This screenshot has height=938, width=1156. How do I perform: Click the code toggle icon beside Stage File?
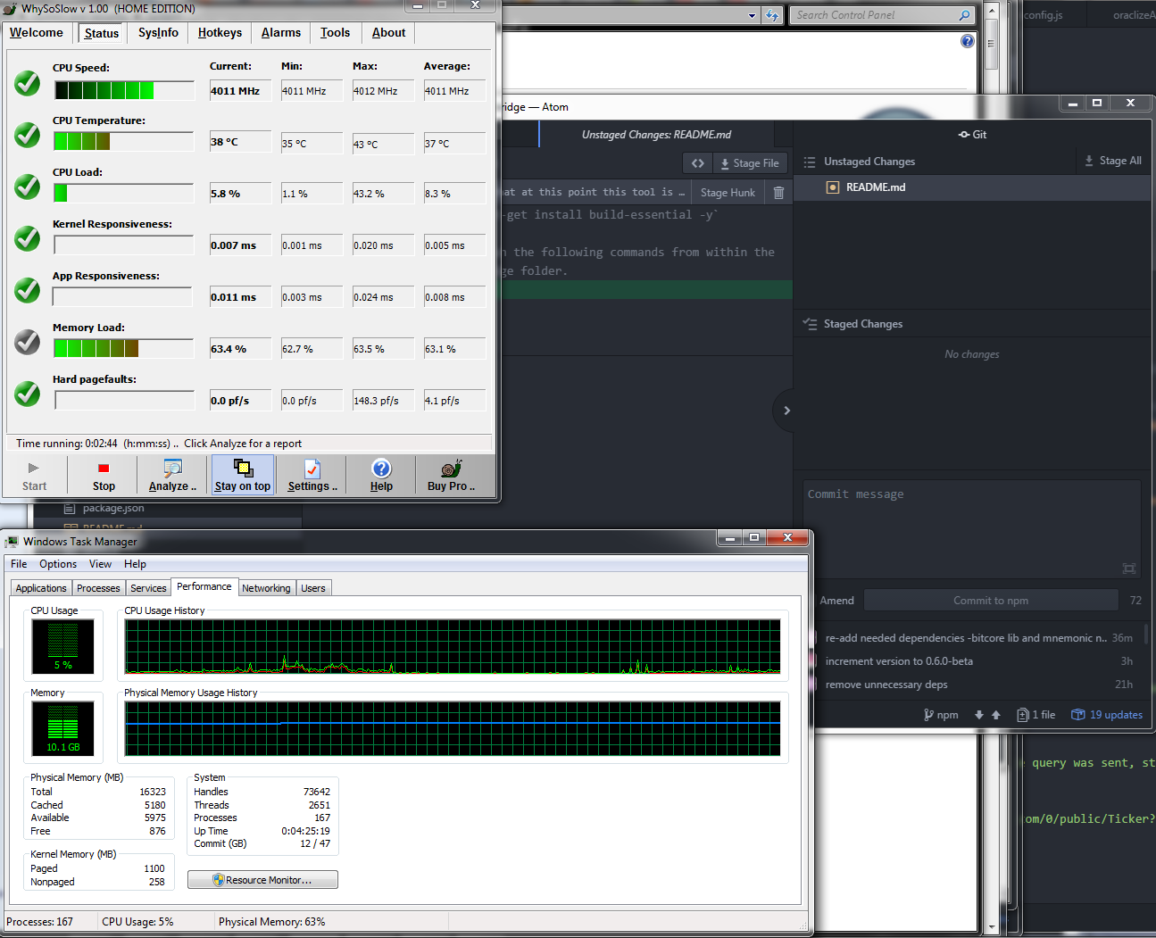(x=698, y=163)
